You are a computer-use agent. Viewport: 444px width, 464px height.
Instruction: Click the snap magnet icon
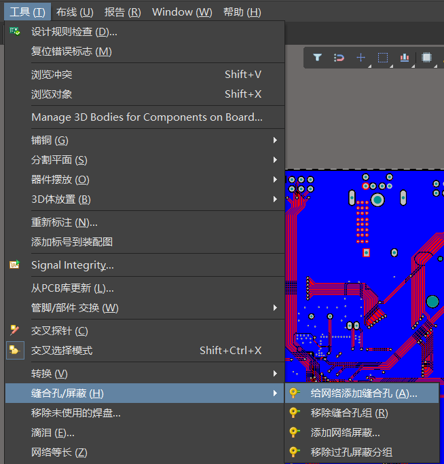coord(339,58)
